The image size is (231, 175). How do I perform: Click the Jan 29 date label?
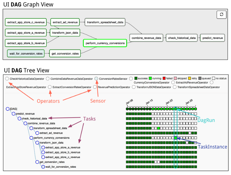pos(189,102)
